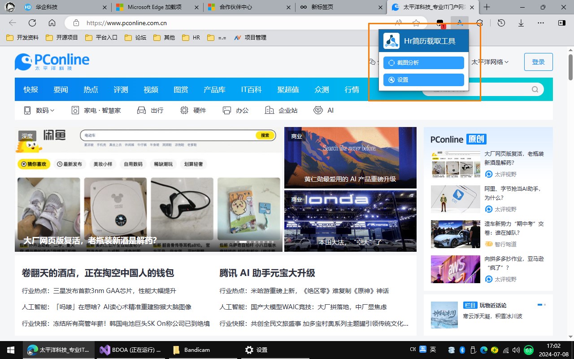The image size is (574, 359).
Task: Close the Microsoft Edge 加载项 tab
Action: (x=196, y=7)
